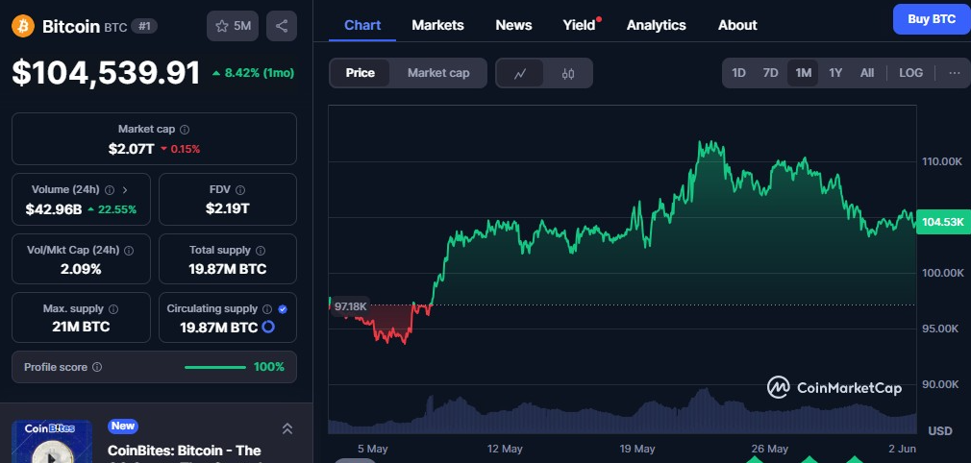Expand Volume (24h) details arrow

[125, 190]
